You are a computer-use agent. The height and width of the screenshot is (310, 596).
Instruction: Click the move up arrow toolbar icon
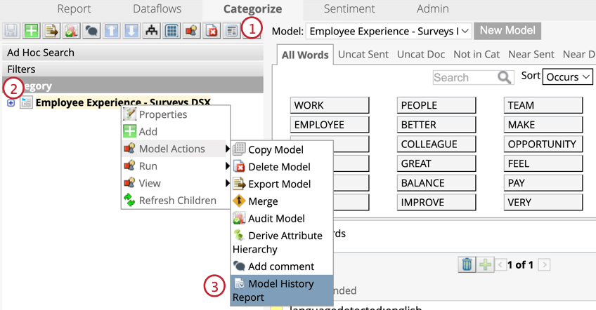(x=112, y=31)
